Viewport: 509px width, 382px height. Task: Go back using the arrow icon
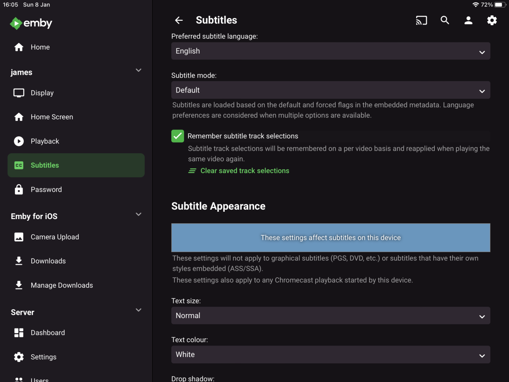click(x=179, y=20)
